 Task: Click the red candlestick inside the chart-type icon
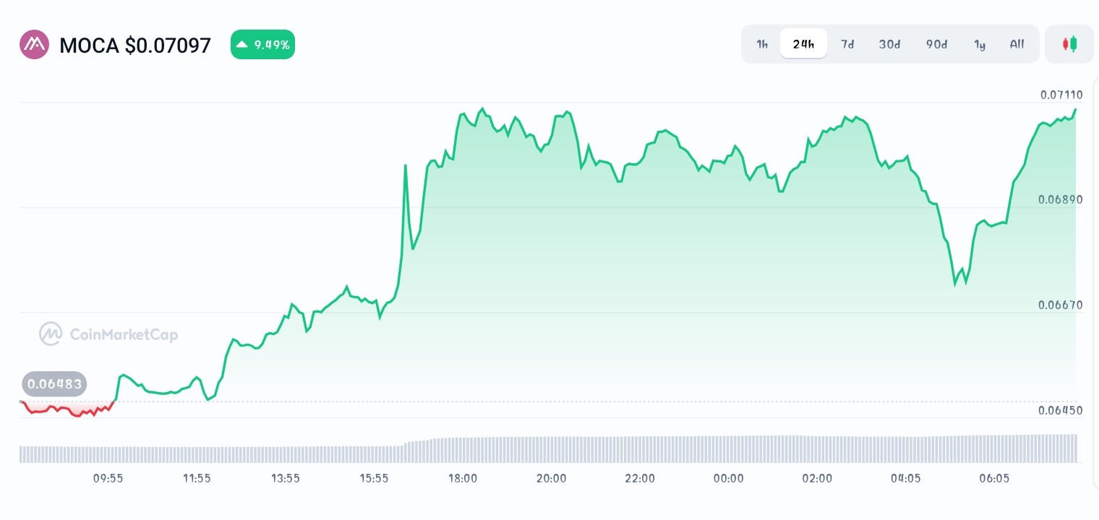click(x=1065, y=43)
